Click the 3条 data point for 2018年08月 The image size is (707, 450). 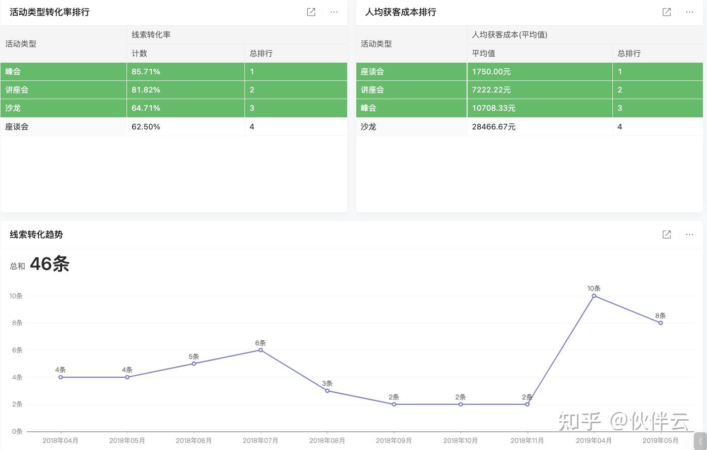[x=327, y=391]
